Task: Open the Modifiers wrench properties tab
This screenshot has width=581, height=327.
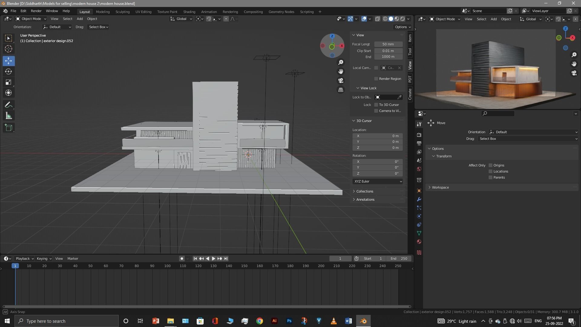Action: pyautogui.click(x=419, y=199)
